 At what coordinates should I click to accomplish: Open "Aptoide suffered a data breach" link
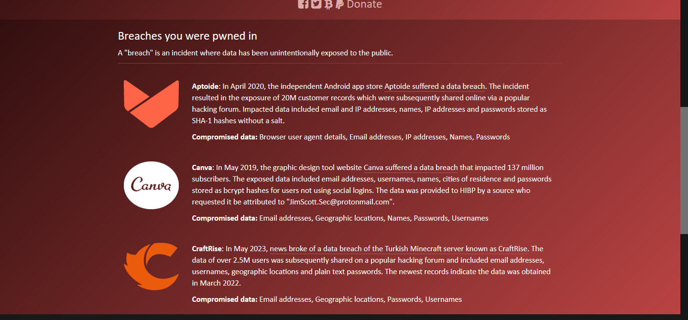point(435,86)
